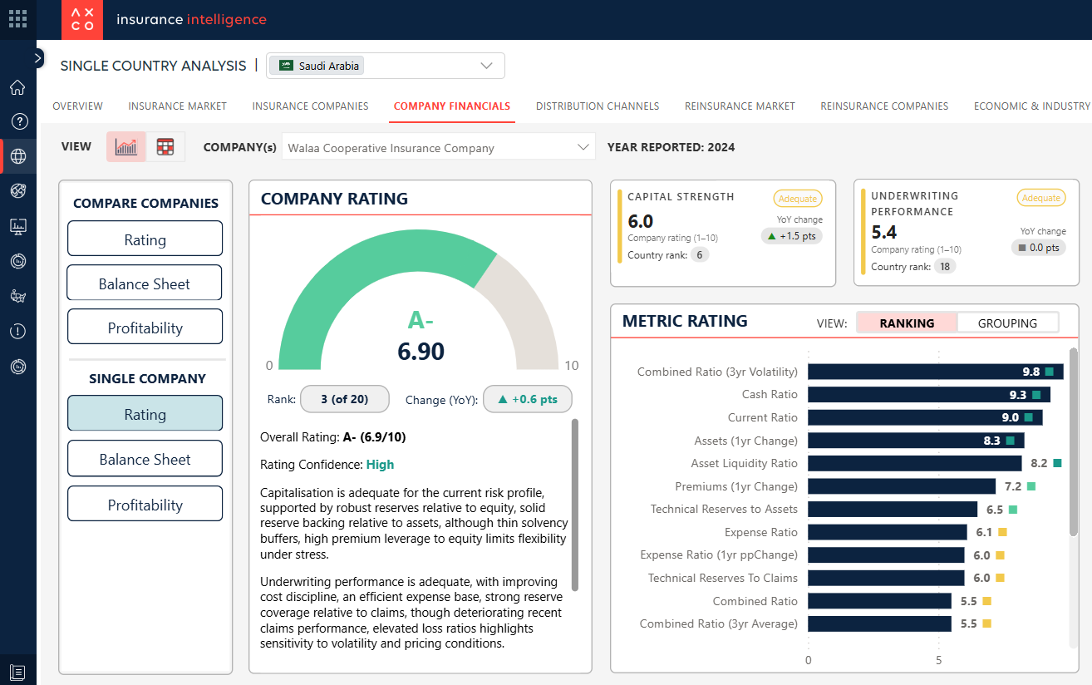Image resolution: width=1092 pixels, height=685 pixels.
Task: Open the Overview tab
Action: tap(77, 106)
